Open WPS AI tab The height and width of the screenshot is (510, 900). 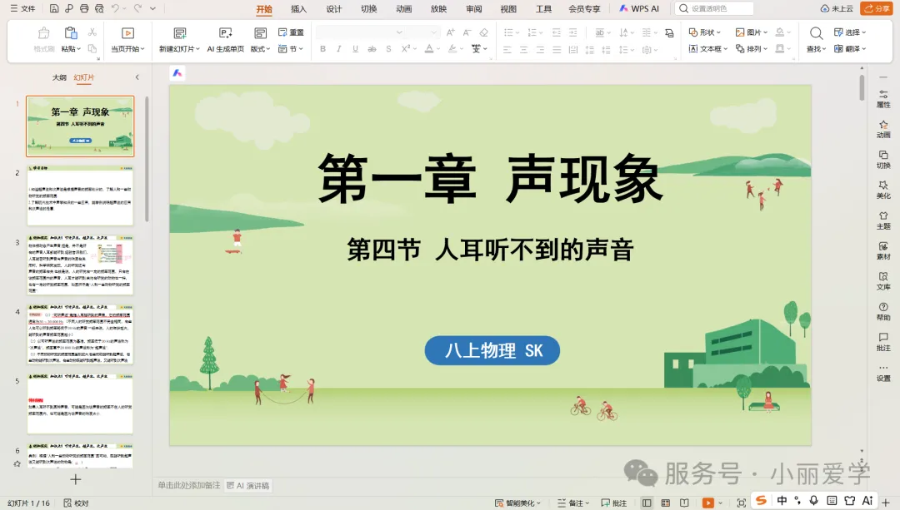pos(639,8)
